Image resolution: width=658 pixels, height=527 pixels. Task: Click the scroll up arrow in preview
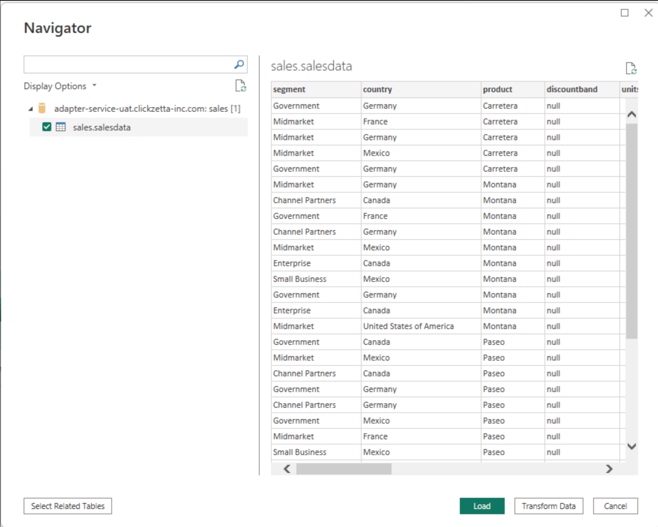[x=632, y=114]
